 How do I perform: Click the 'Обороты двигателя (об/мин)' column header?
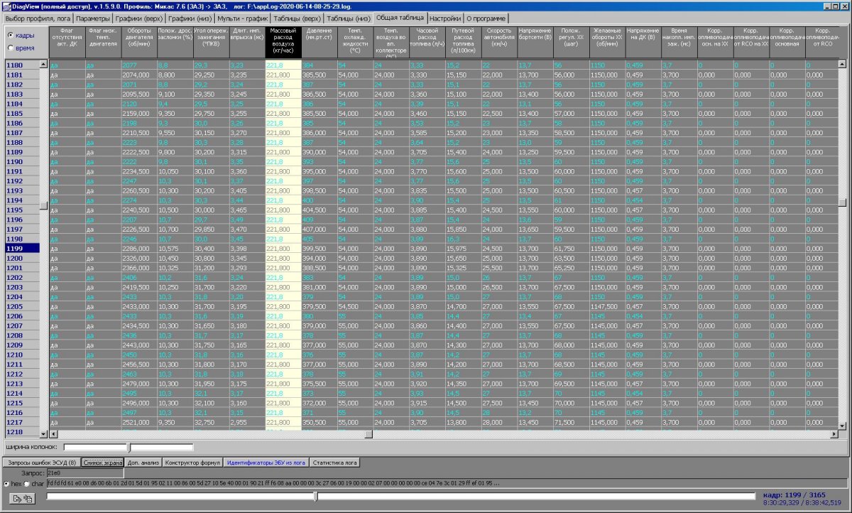138,43
